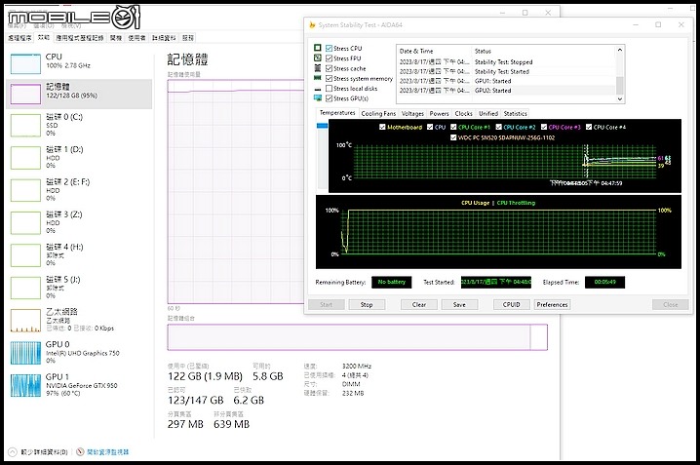700x465 pixels.
Task: Click the local disks drive icon
Action: pos(318,89)
